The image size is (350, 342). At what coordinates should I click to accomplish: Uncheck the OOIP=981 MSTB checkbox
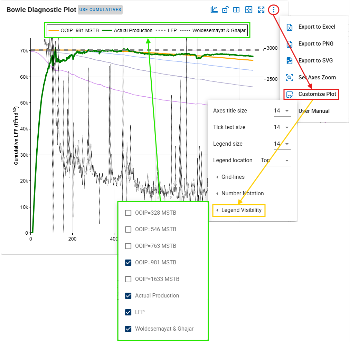coord(128,263)
